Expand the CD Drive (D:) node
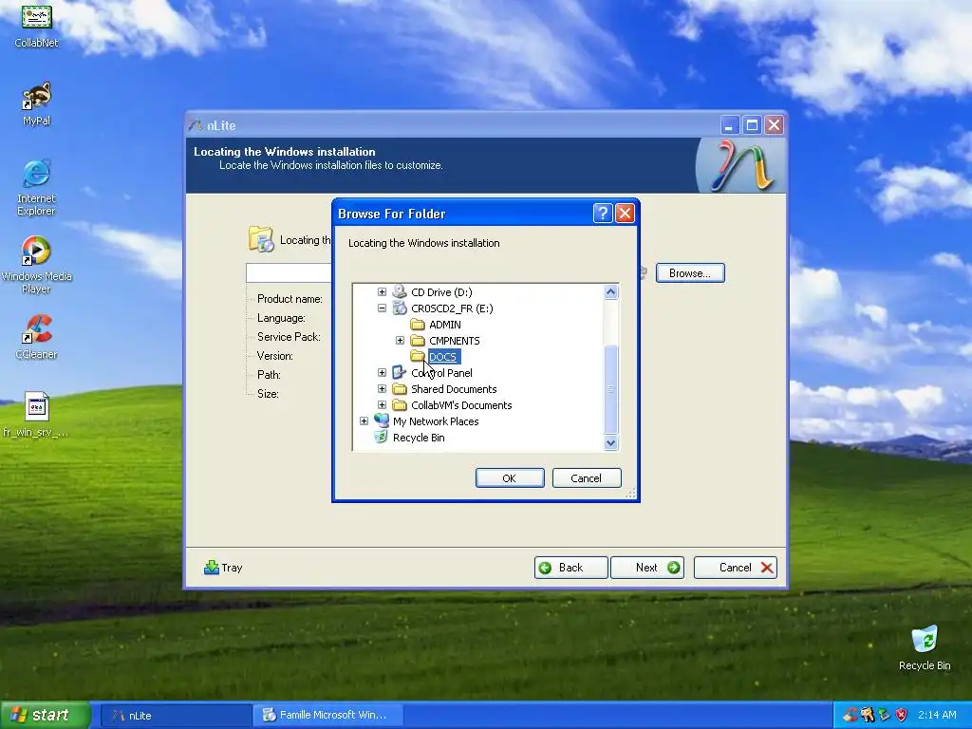The image size is (972, 729). coord(382,292)
